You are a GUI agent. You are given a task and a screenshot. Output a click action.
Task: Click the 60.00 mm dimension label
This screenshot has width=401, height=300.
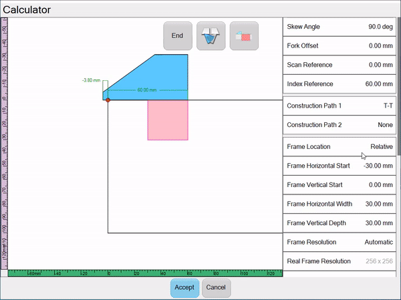coord(147,90)
